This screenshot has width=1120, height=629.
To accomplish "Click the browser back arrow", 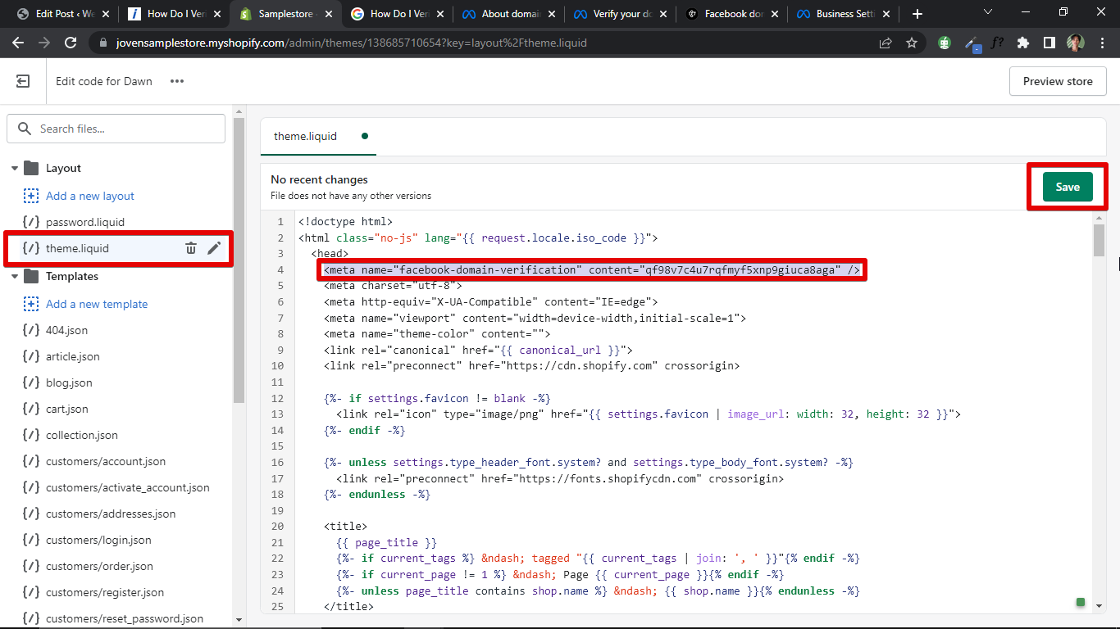I will (18, 43).
